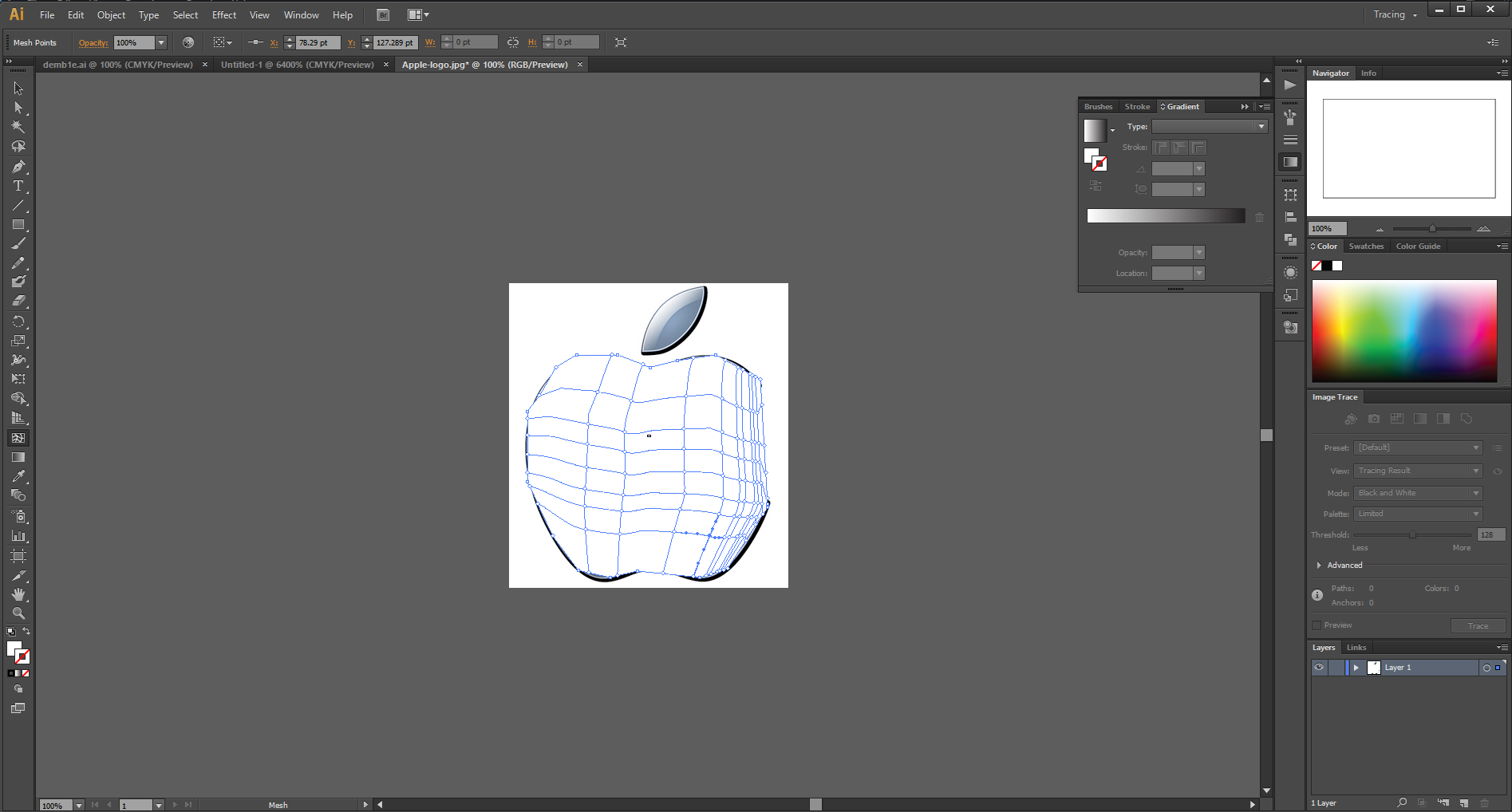Switch to the Links panel tab
Image resolution: width=1512 pixels, height=812 pixels.
[x=1356, y=648]
